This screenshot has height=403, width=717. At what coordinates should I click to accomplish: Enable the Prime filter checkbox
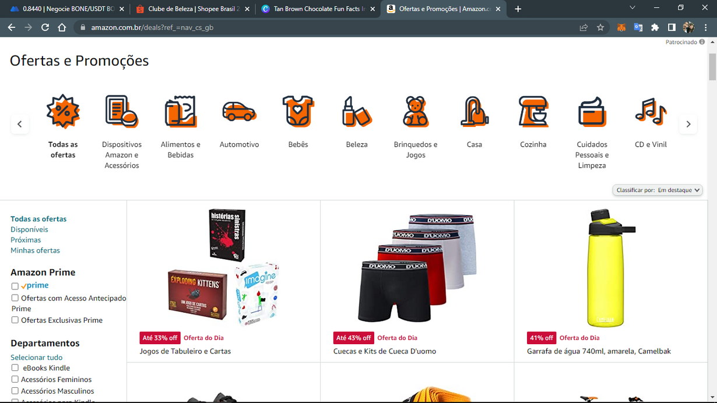click(x=15, y=286)
